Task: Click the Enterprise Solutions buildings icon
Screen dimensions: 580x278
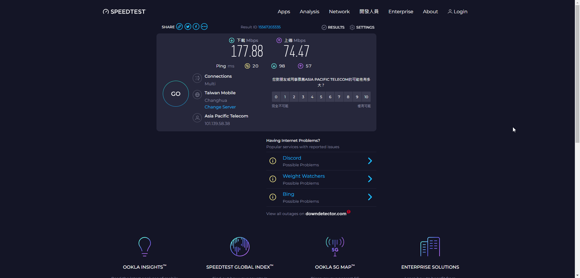Action: (x=430, y=246)
